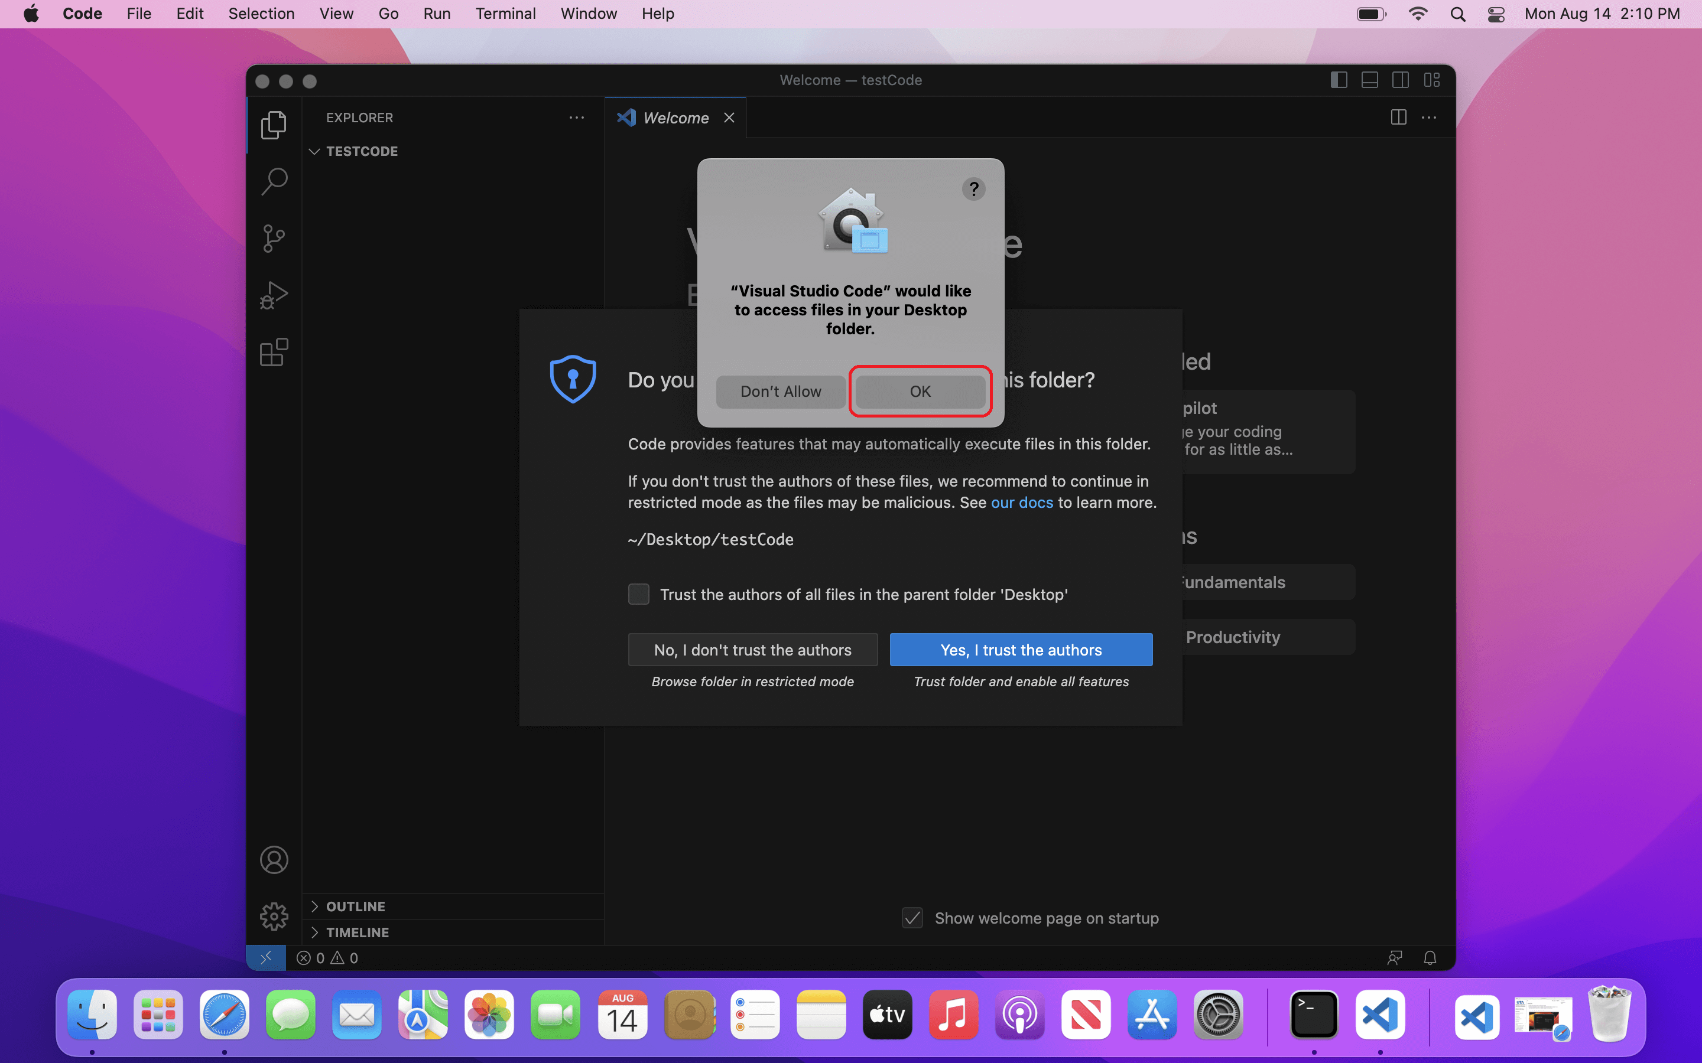1702x1063 pixels.
Task: Open the Source Control view
Action: 274,239
